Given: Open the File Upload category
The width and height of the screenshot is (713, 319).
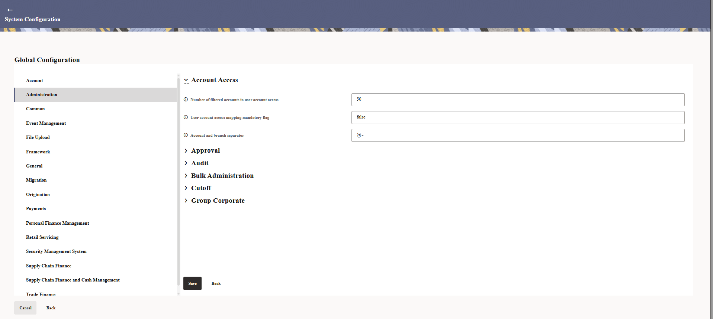Looking at the screenshot, I should [95, 137].
